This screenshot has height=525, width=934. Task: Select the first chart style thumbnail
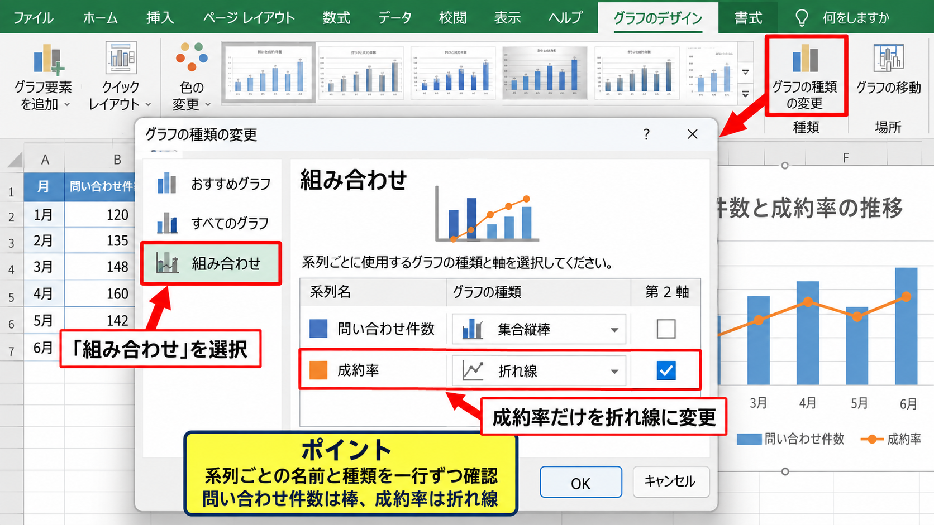pyautogui.click(x=269, y=73)
